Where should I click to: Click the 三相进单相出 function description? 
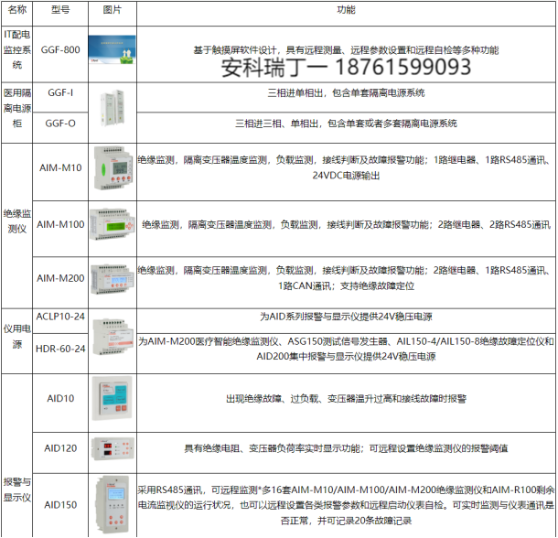pos(347,93)
